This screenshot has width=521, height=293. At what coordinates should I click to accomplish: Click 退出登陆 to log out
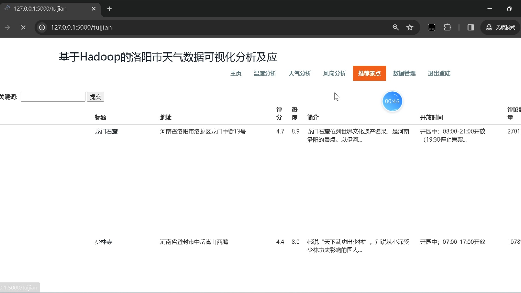(439, 74)
